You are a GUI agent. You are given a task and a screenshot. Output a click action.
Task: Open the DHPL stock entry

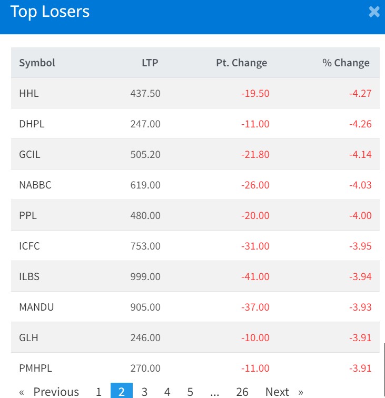click(x=31, y=124)
